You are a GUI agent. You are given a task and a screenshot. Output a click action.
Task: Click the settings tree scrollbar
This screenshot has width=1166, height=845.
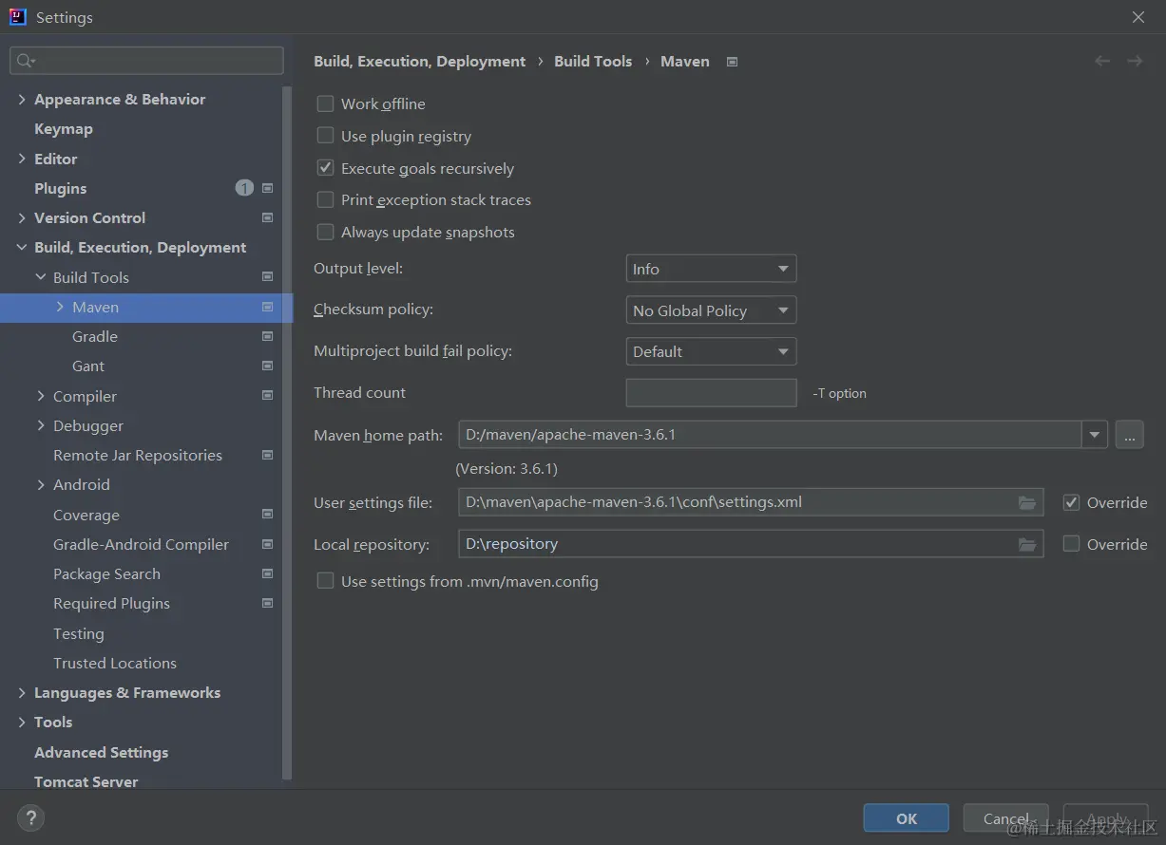pyautogui.click(x=287, y=432)
